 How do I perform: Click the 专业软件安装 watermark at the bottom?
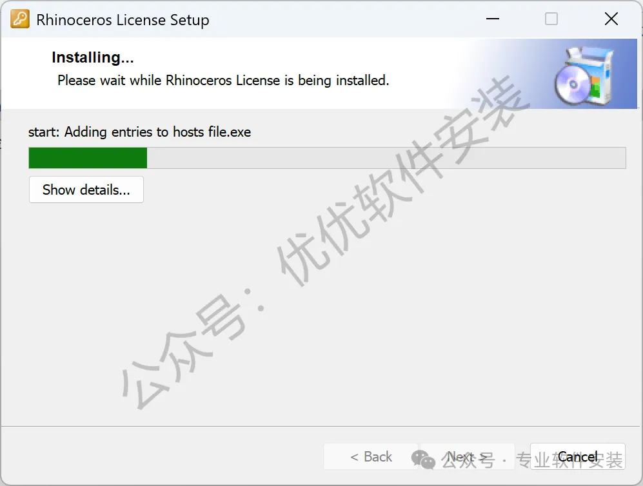569,460
